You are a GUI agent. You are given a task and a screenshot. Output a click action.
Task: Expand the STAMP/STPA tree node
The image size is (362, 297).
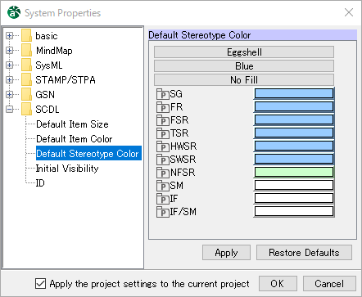(9, 80)
